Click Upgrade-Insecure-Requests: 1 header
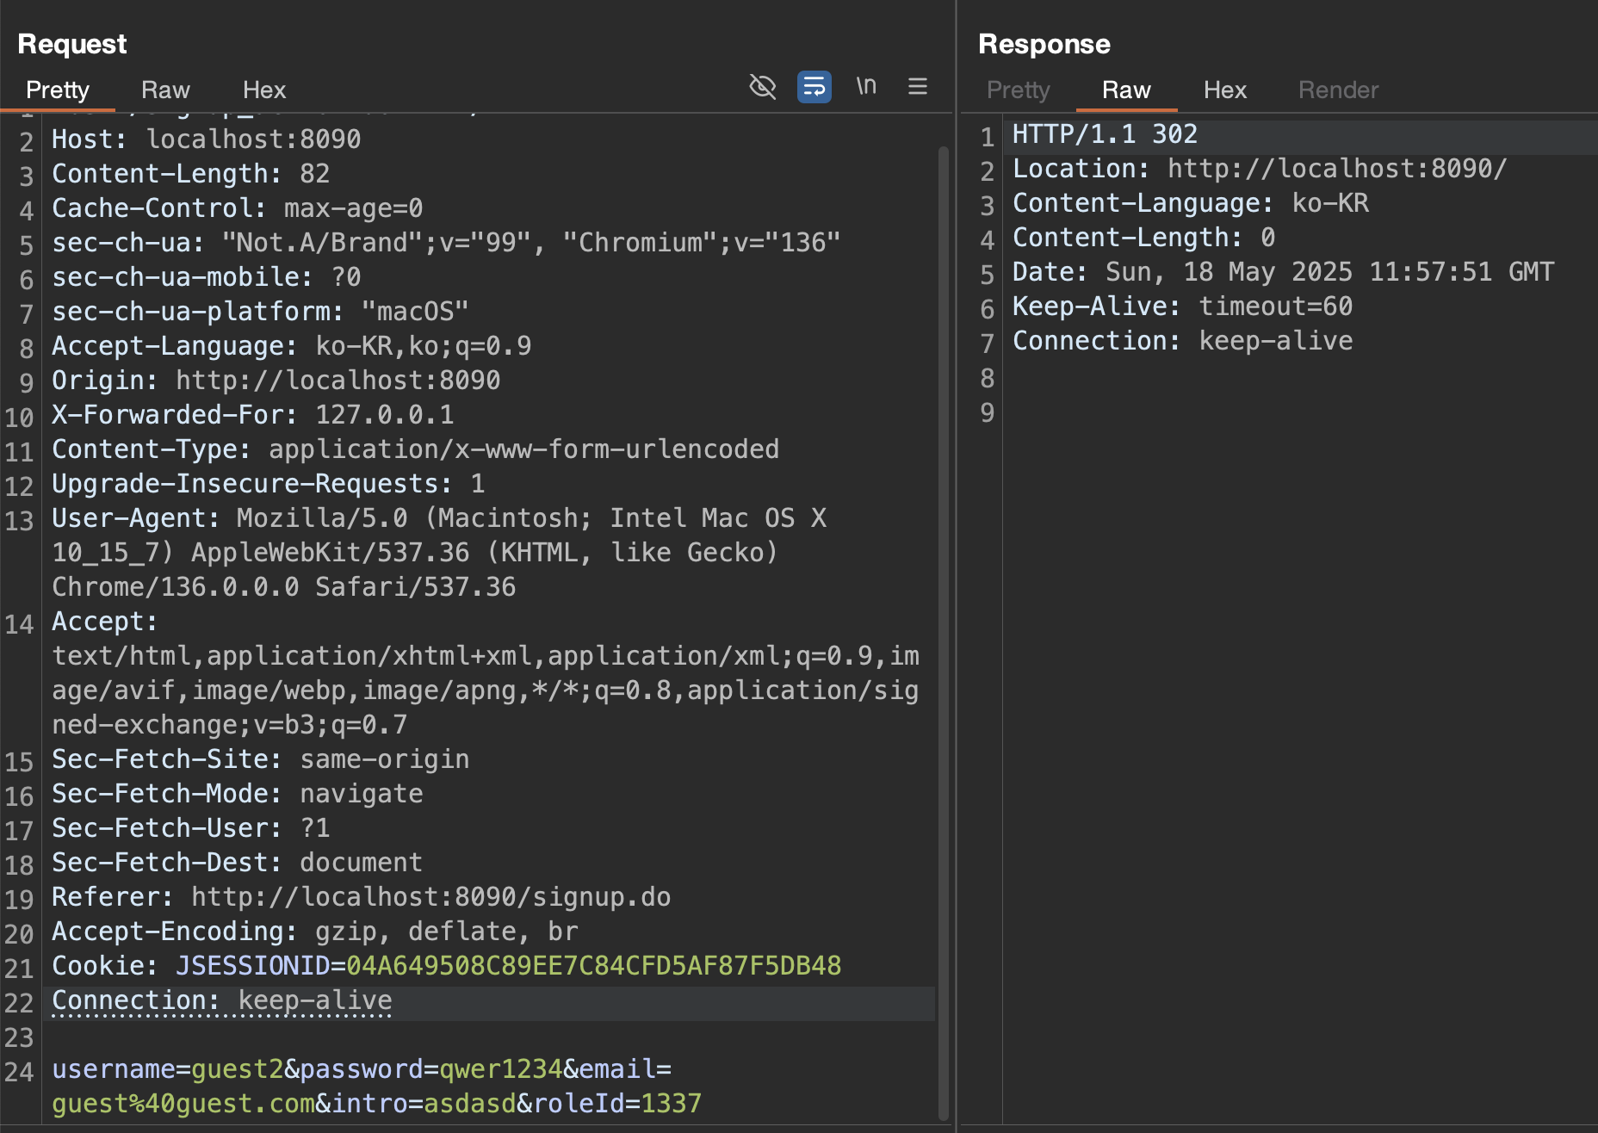The height and width of the screenshot is (1133, 1598). click(269, 484)
